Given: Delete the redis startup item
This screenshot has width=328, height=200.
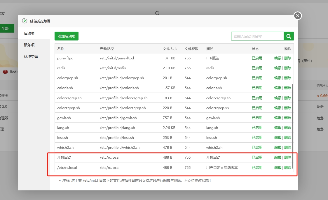Looking at the screenshot, I should (x=288, y=68).
